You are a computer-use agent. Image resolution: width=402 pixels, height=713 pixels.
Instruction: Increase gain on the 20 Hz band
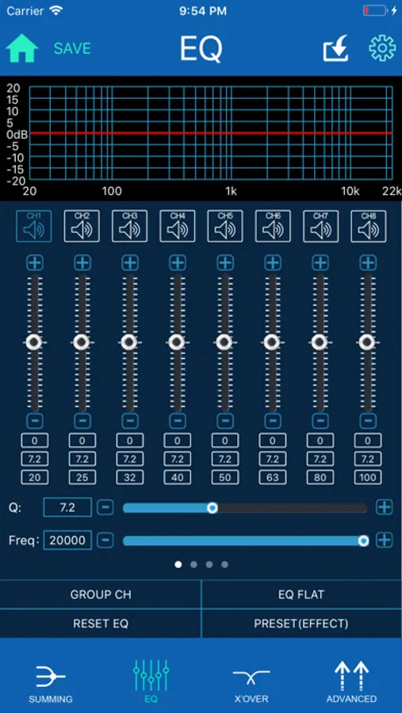pyautogui.click(x=35, y=263)
